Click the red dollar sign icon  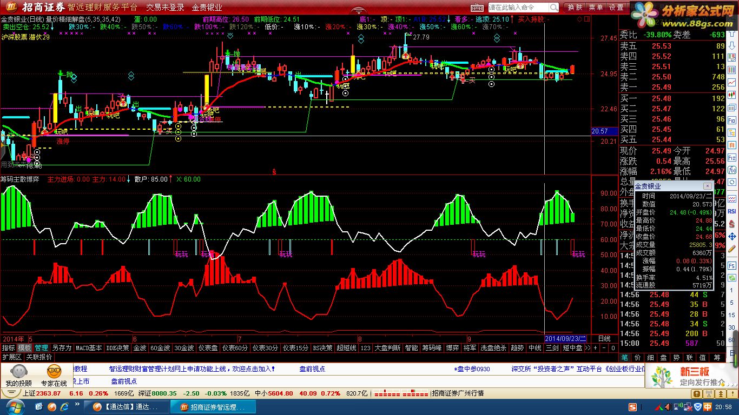[x=732, y=223]
